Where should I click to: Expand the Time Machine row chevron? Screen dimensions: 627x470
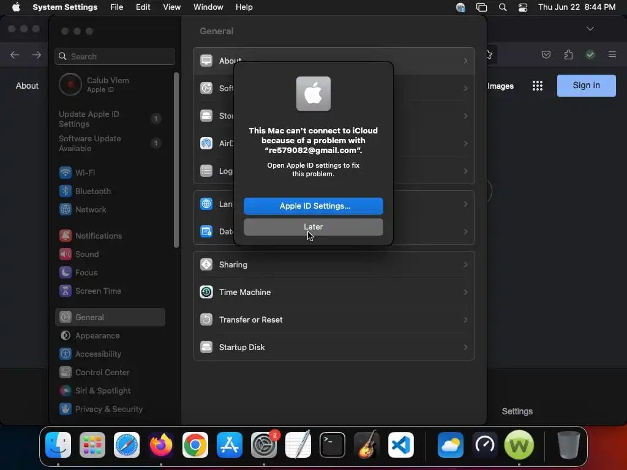pos(465,292)
